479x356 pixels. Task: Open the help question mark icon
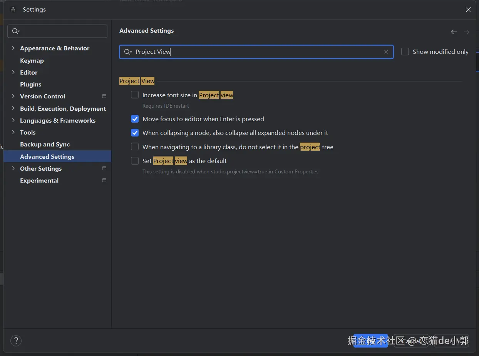pos(16,340)
